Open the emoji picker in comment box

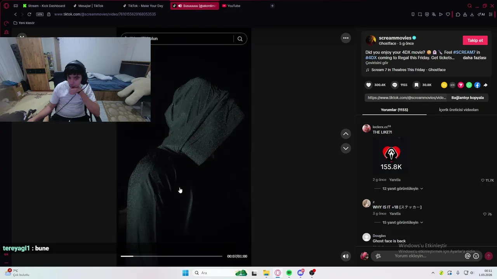coord(476,256)
